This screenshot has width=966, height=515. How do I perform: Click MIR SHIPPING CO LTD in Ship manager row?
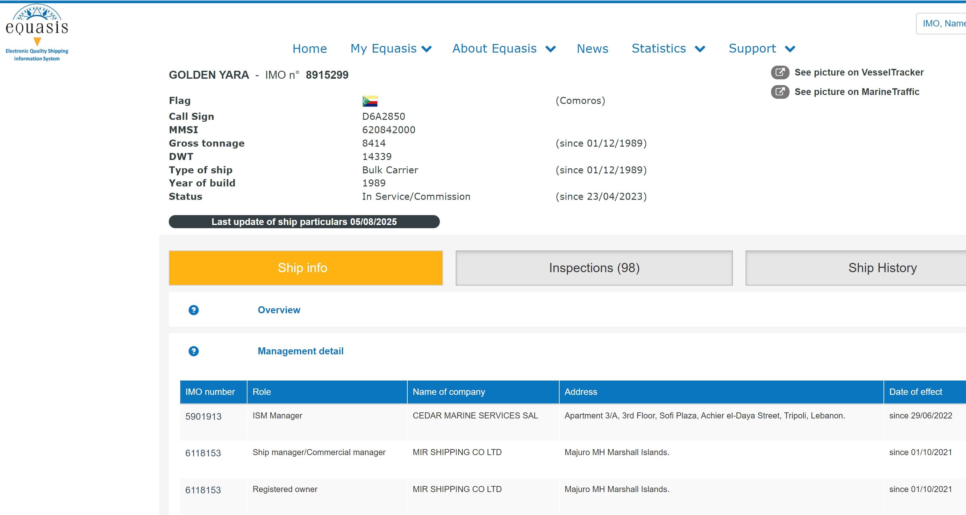457,452
